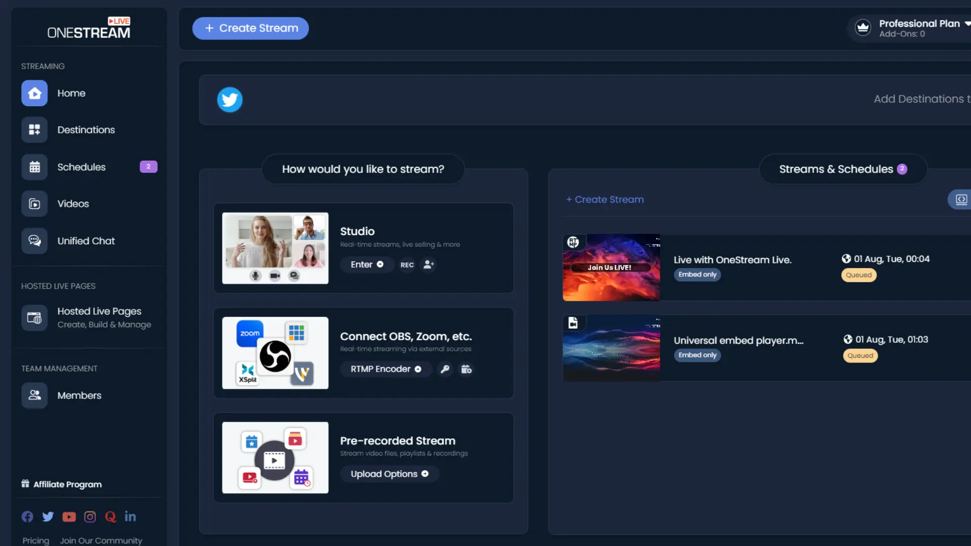Open the YouTube social icon in sidebar footer
The width and height of the screenshot is (971, 546).
[69, 517]
